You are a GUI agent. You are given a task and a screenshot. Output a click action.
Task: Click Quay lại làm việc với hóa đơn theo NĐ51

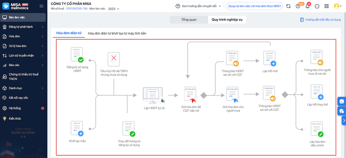pos(254,6)
